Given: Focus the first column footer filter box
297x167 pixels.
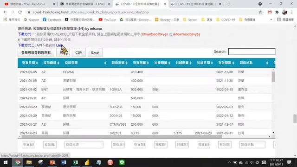Looking at the screenshot, I should pos(28,145).
